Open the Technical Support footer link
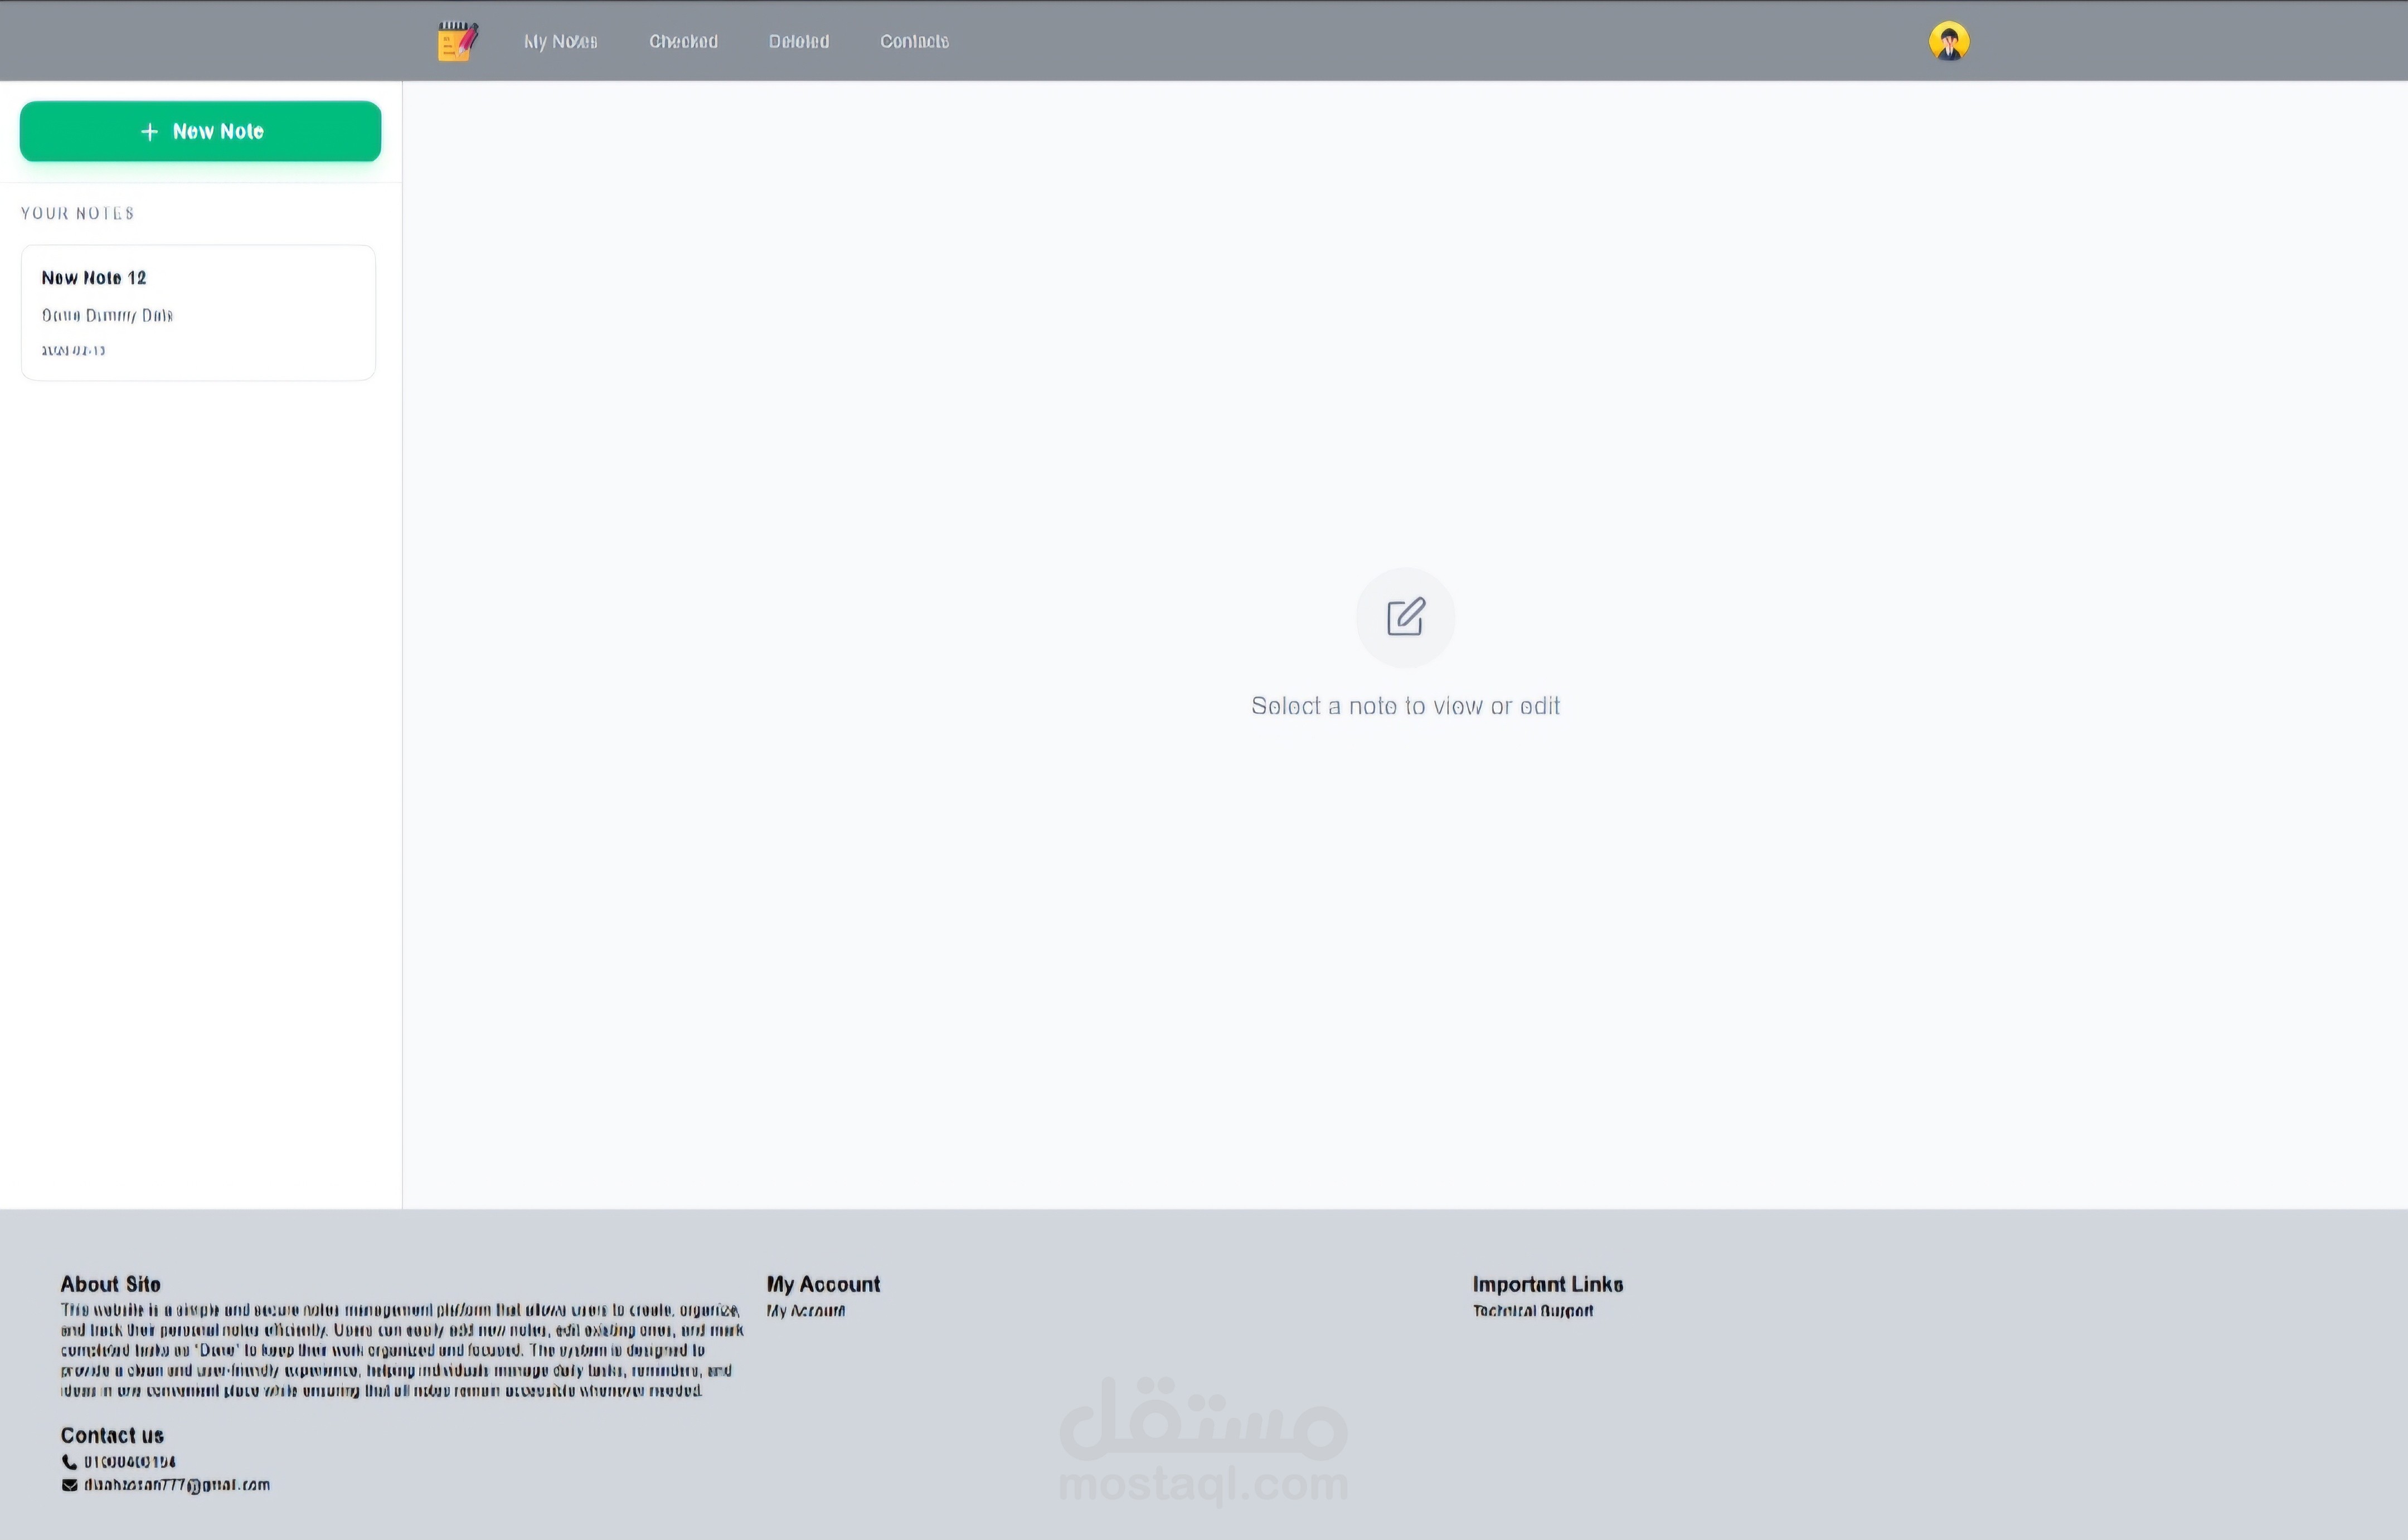The image size is (2408, 1540). pos(1533,1311)
